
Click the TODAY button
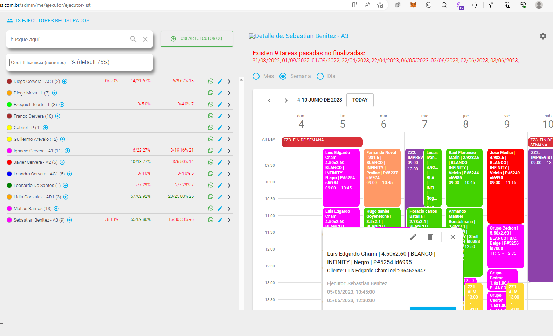click(x=360, y=100)
